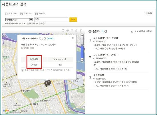The width and height of the screenshot is (157, 115).
Task: Click map marker number 1
Action: 46,84
